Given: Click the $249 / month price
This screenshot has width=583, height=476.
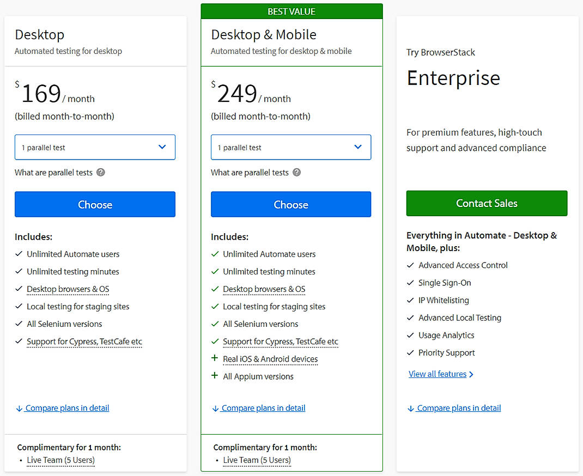Looking at the screenshot, I should 251,93.
